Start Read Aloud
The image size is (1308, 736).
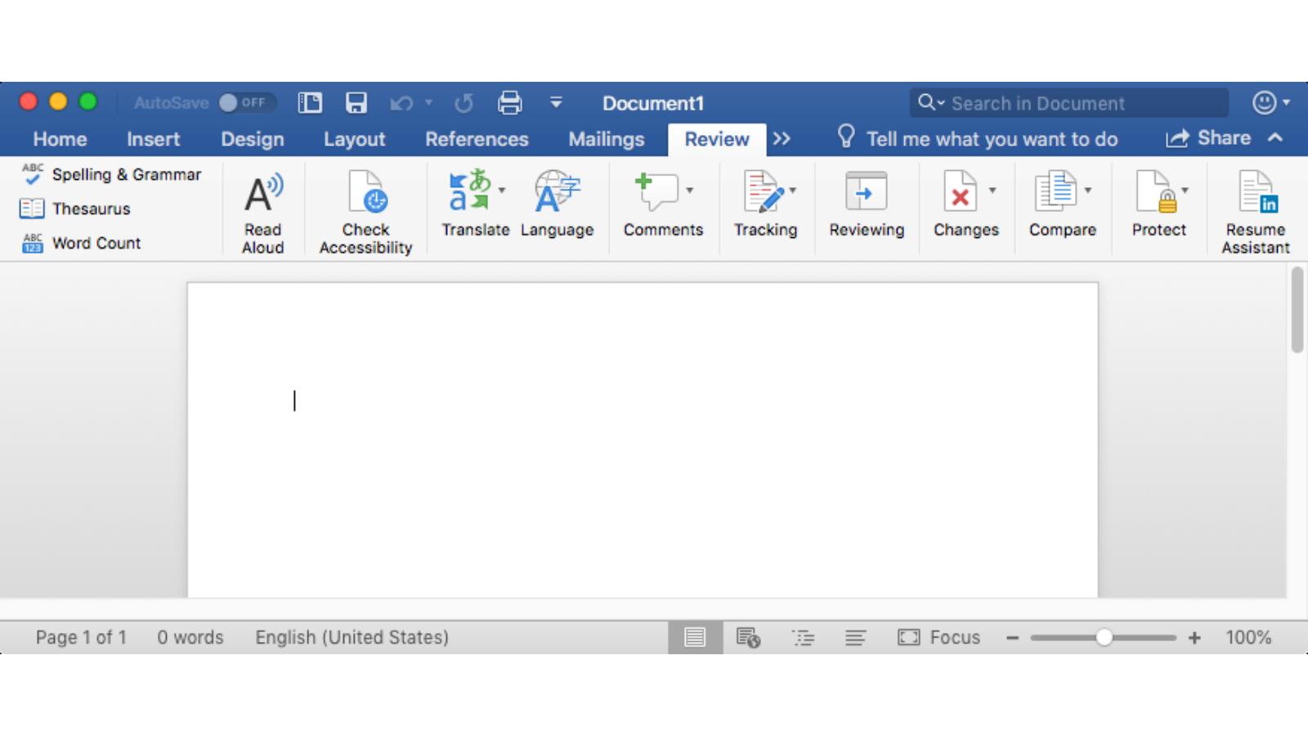pos(262,213)
